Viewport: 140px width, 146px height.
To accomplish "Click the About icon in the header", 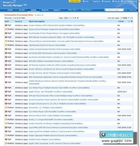I will (x=113, y=1).
